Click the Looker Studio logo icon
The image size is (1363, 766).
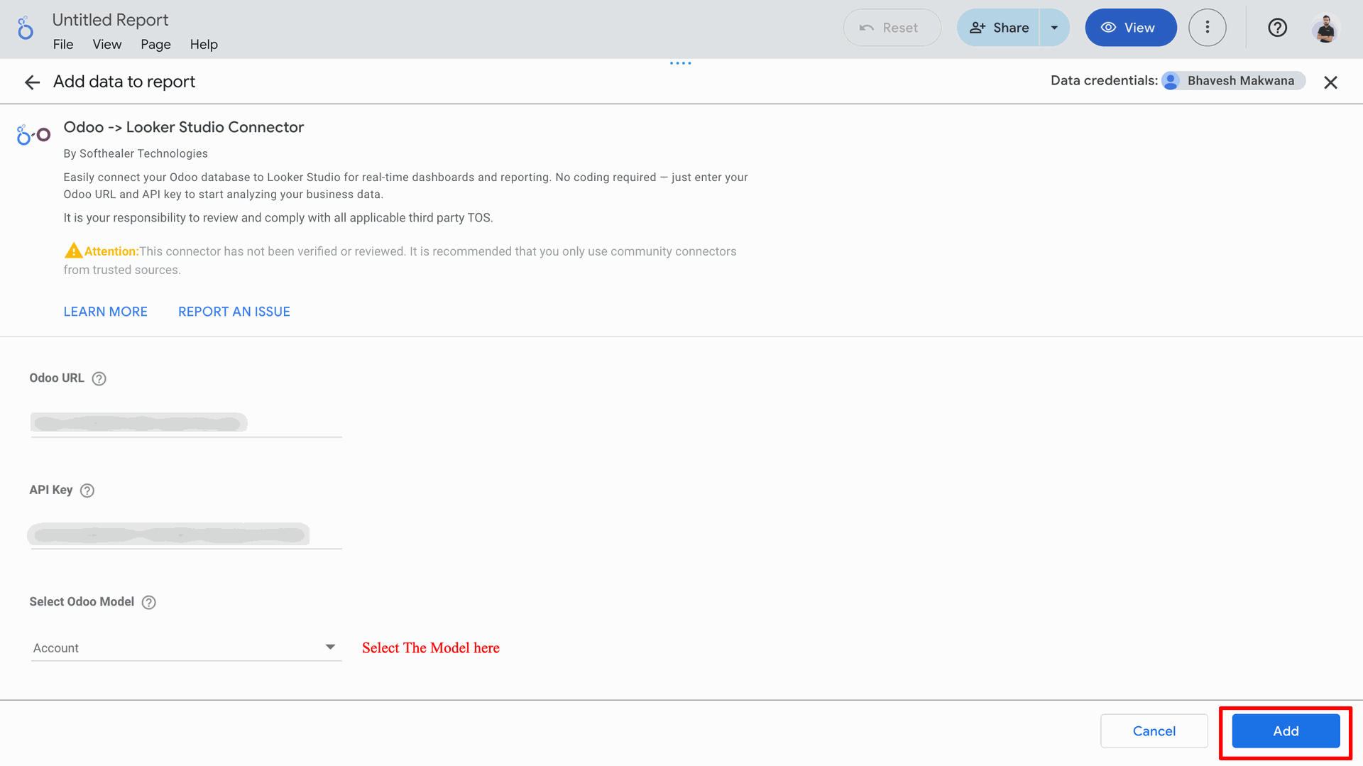pyautogui.click(x=26, y=28)
